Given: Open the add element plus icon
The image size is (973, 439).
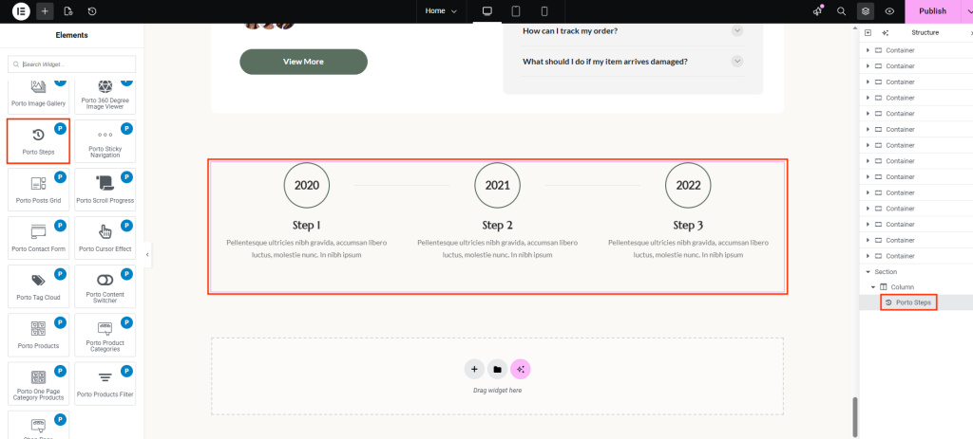Looking at the screenshot, I should (x=45, y=11).
